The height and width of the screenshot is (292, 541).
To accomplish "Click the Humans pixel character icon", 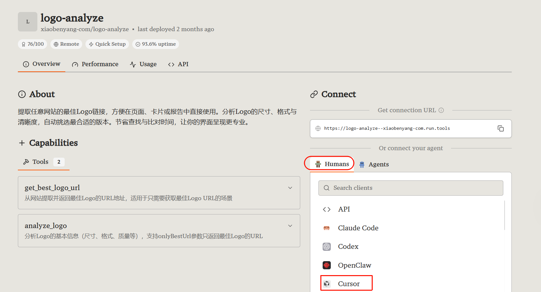I will click(318, 164).
